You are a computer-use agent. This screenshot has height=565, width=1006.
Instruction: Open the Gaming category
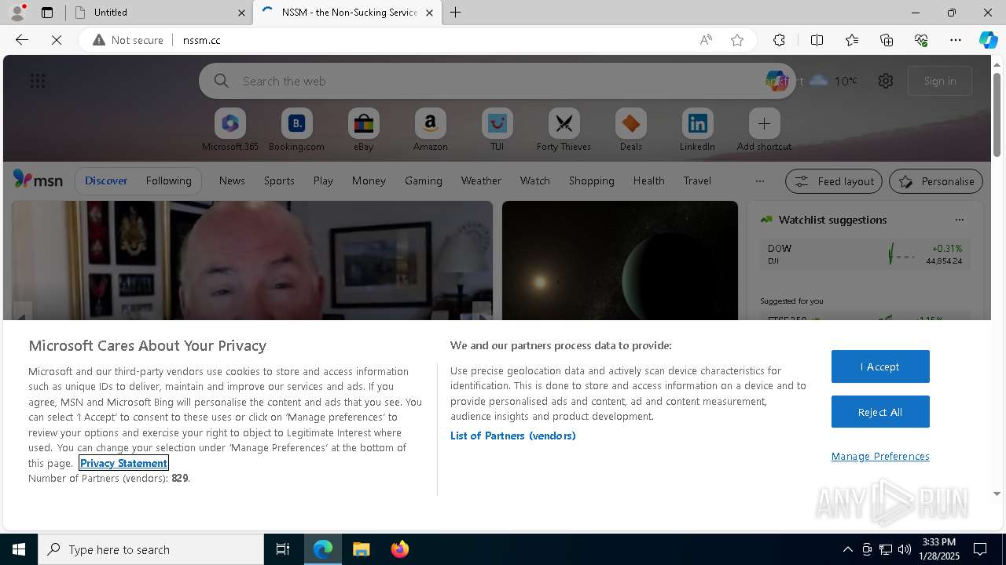[x=424, y=180]
